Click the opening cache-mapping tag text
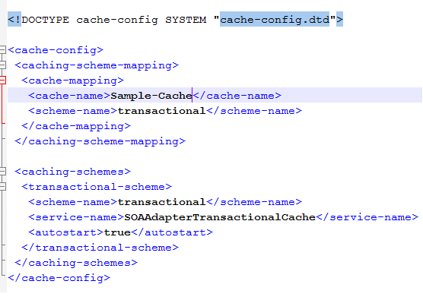423x300 pixels. tap(73, 81)
